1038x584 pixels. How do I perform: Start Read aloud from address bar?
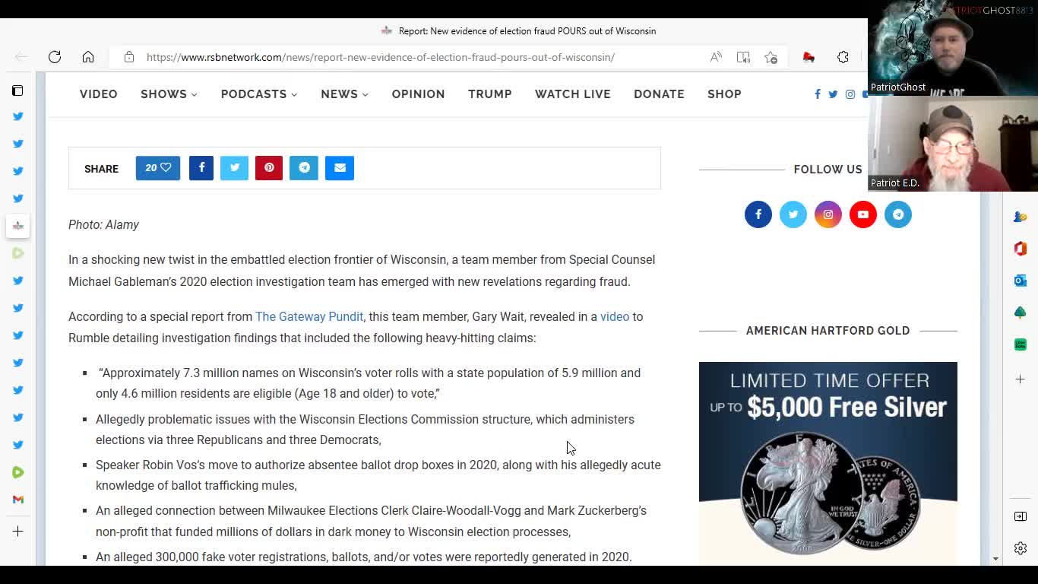click(x=716, y=57)
